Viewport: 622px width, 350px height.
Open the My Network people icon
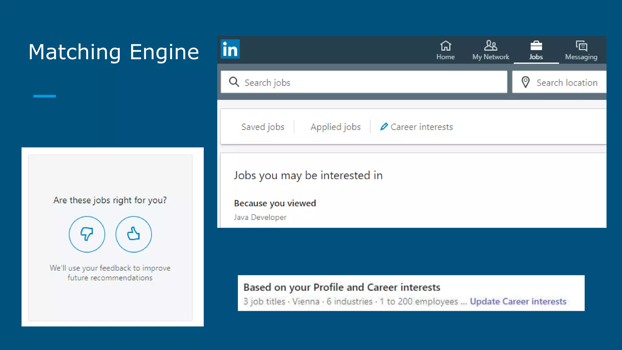(x=490, y=46)
